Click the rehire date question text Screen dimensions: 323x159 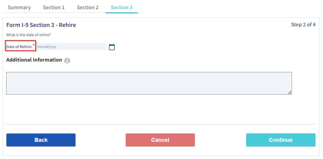pos(29,35)
